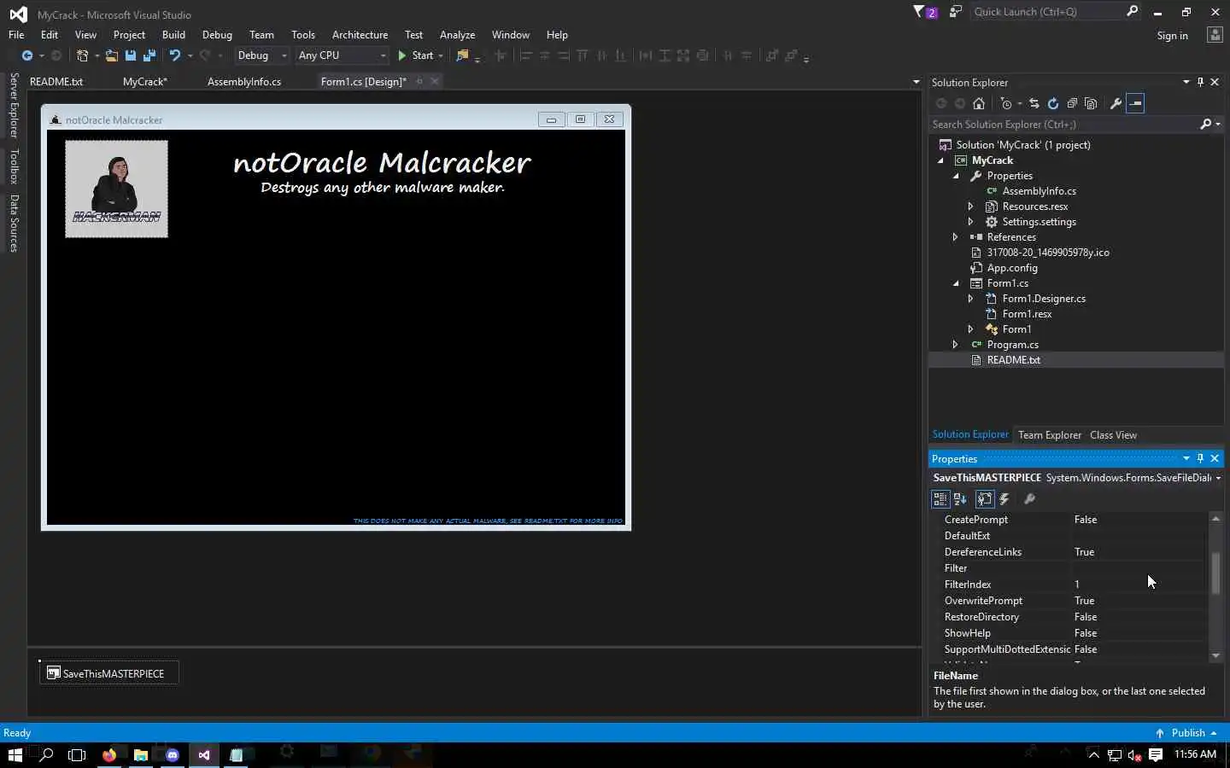Expand the Resources.resx node
This screenshot has height=768, width=1230.
[970, 207]
